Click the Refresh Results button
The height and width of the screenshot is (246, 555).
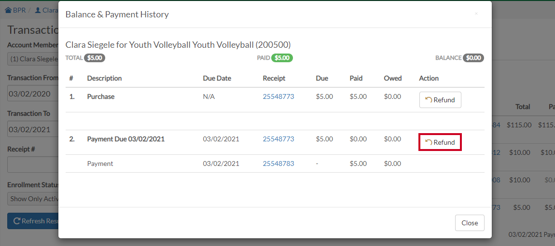tap(33, 221)
